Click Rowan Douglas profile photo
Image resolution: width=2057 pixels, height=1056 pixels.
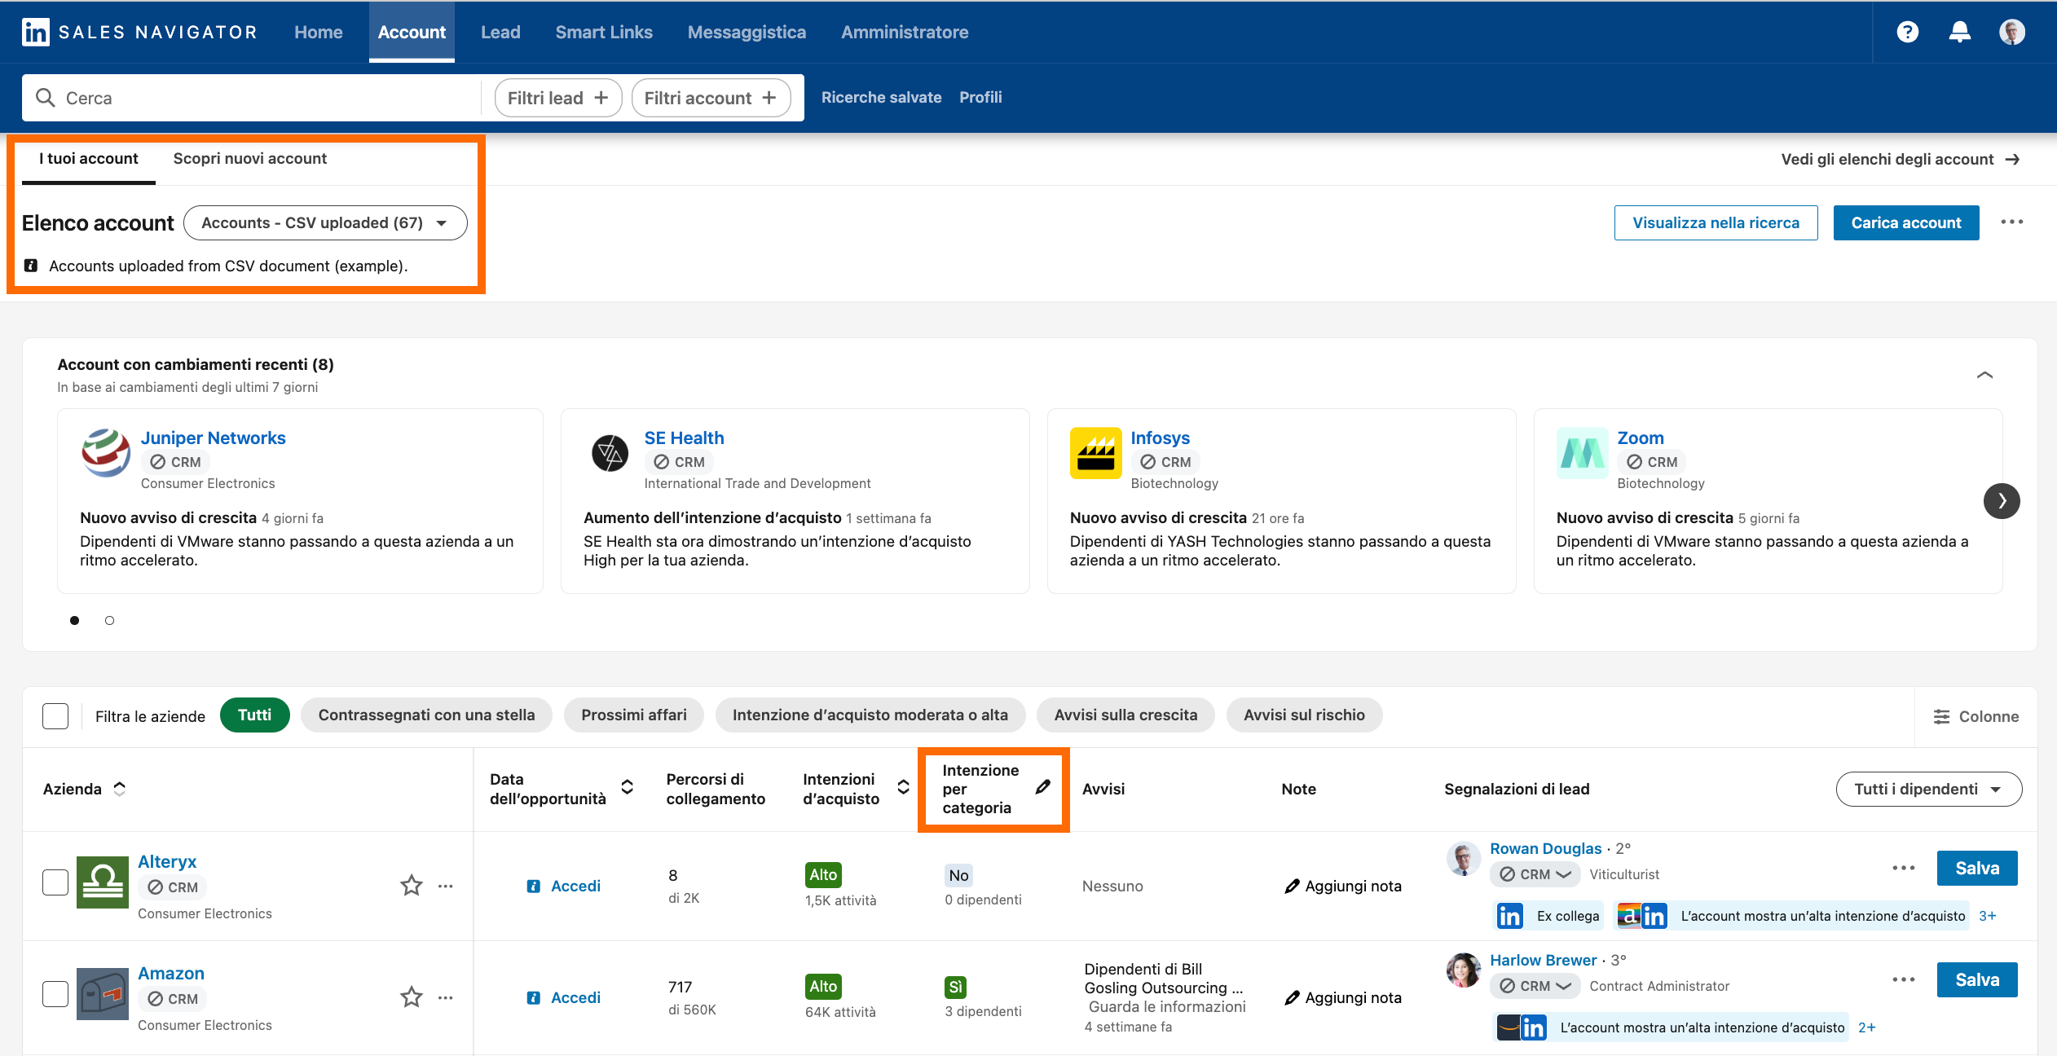pyautogui.click(x=1463, y=859)
